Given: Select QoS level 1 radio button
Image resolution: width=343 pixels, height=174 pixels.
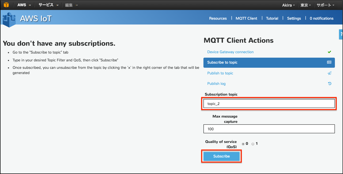Looking at the screenshot, I should (253, 144).
